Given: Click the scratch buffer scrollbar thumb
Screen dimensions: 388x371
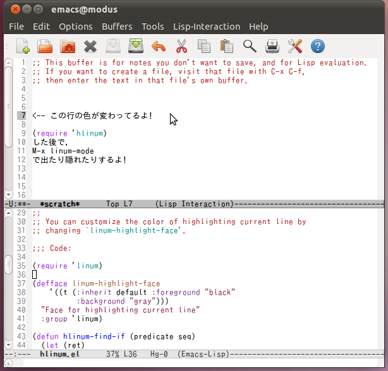Looking at the screenshot, I should [x=8, y=107].
